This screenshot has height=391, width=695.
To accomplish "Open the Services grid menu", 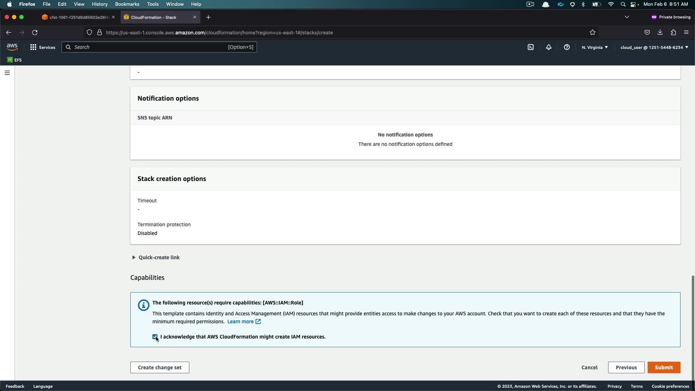I will [43, 47].
